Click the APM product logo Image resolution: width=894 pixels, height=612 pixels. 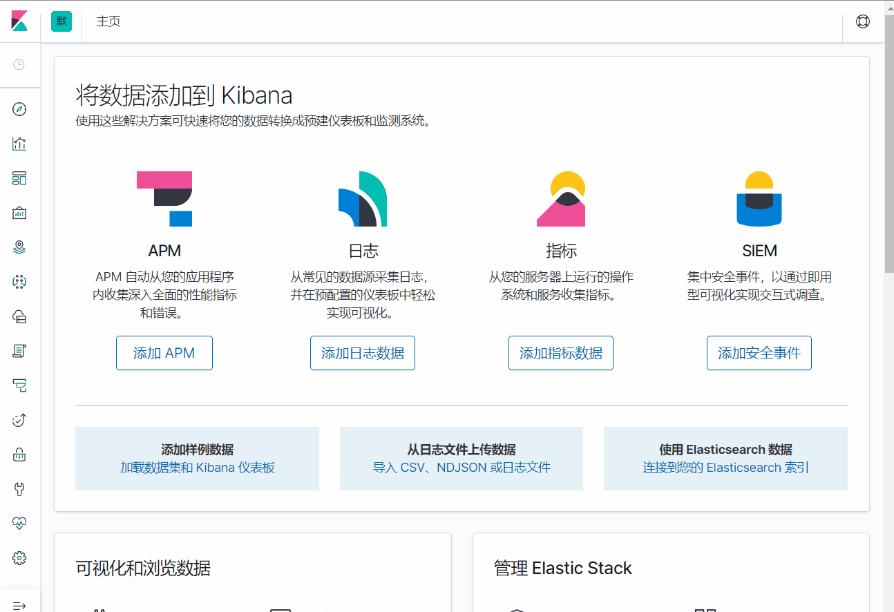(164, 199)
